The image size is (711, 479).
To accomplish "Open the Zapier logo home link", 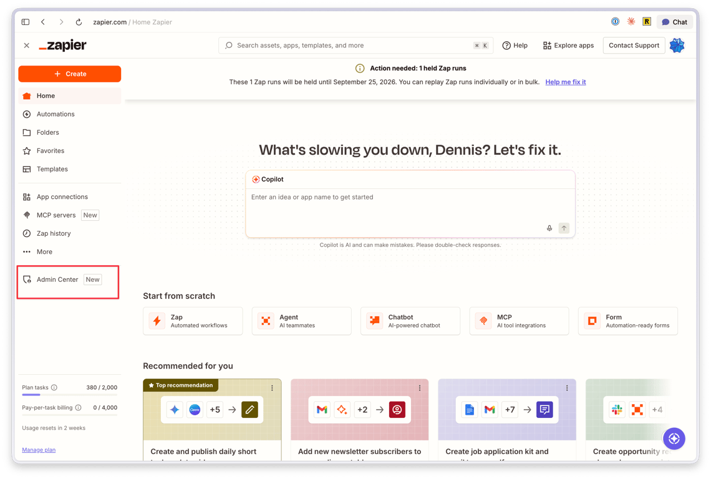I will click(x=62, y=46).
